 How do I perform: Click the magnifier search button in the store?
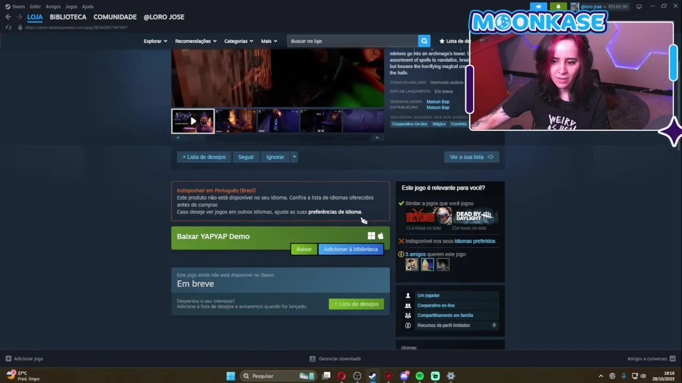click(424, 41)
